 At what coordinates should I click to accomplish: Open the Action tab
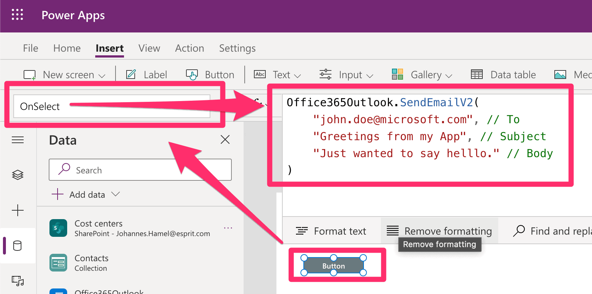coord(190,48)
